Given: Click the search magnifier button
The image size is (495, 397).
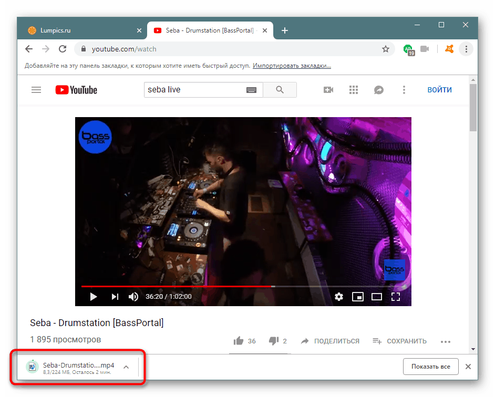Looking at the screenshot, I should [x=280, y=90].
